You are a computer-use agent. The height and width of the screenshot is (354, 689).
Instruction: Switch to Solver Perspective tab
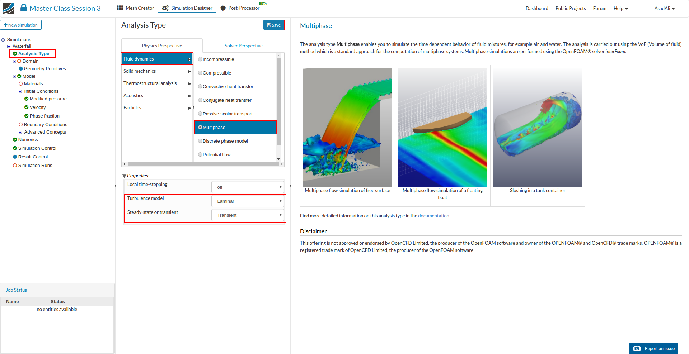[244, 46]
